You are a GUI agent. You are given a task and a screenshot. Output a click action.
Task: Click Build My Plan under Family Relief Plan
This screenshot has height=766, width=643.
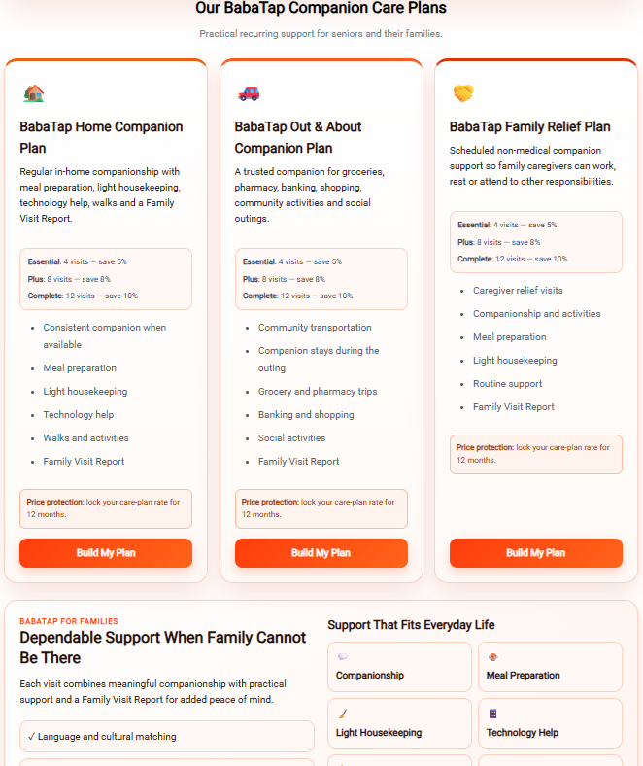point(536,553)
